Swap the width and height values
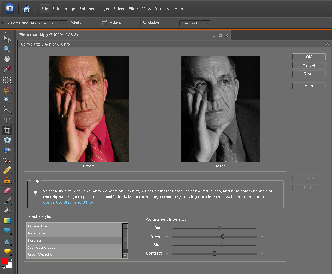332x274 pixels. 104,23
